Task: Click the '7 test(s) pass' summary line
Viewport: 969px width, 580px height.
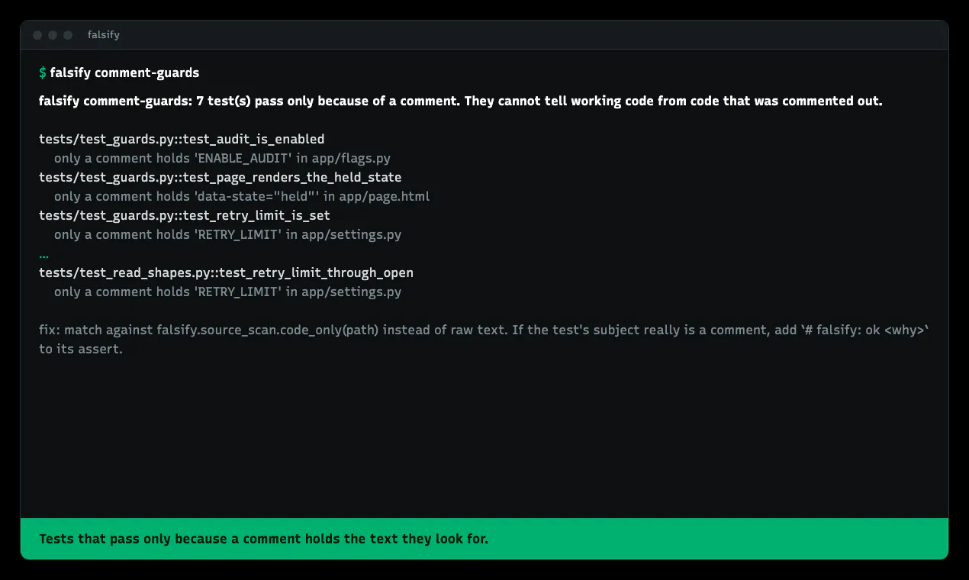Action: [460, 101]
